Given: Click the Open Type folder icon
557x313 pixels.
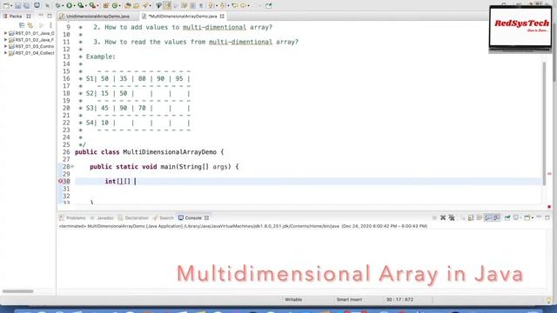Looking at the screenshot, I should pos(128,6).
